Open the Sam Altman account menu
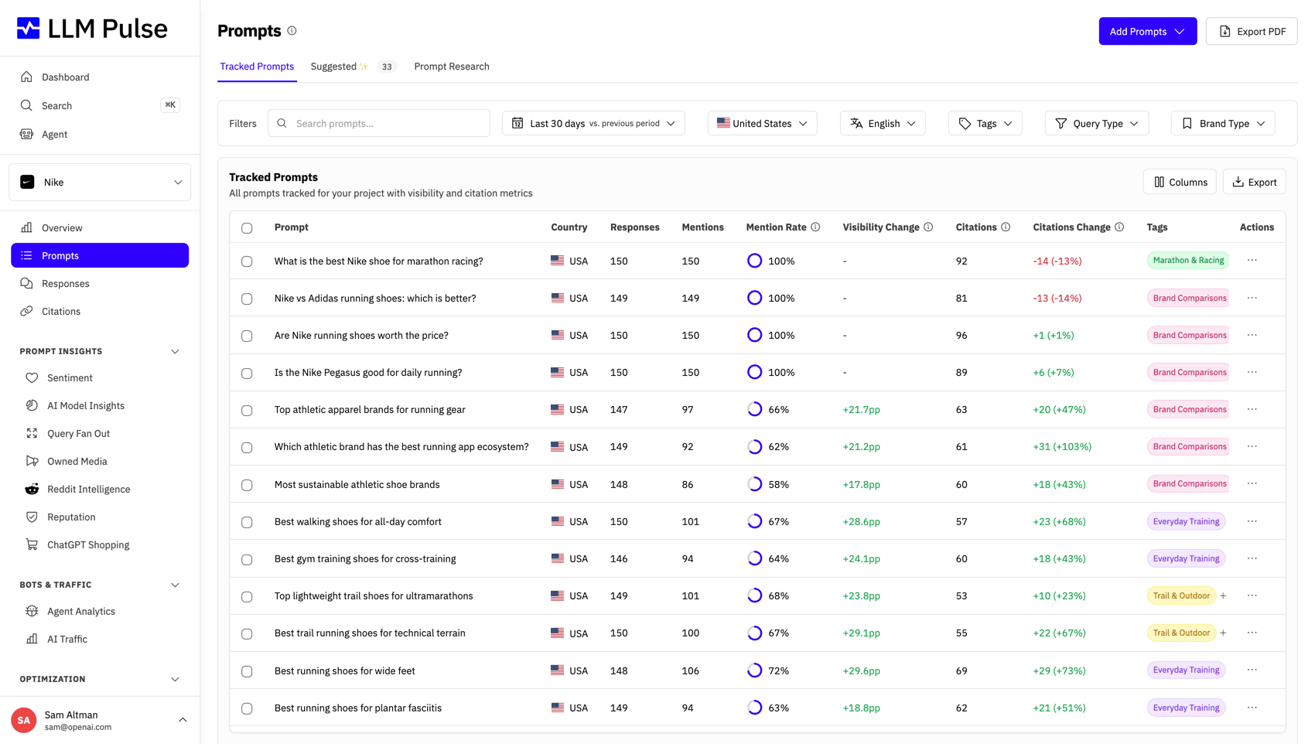The width and height of the screenshot is (1315, 744). coord(100,720)
